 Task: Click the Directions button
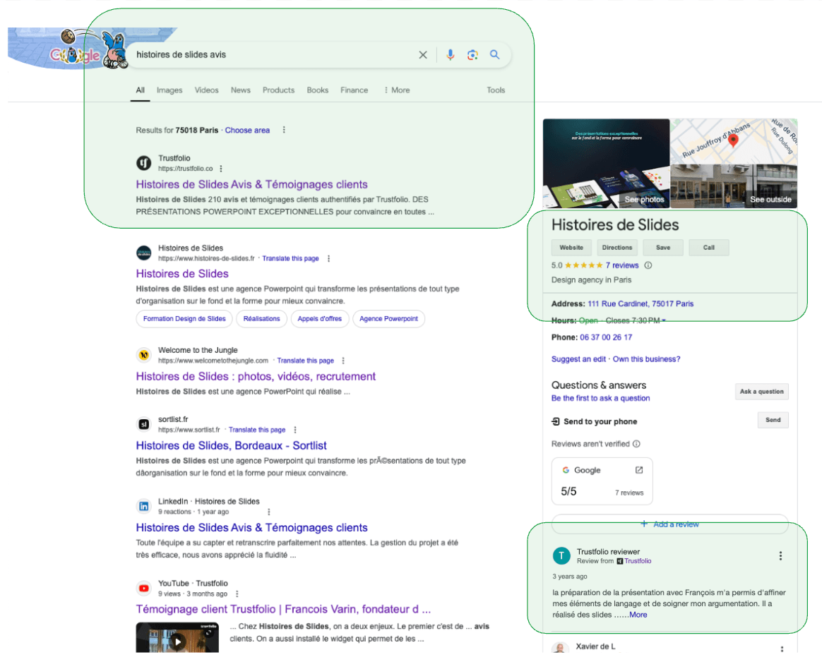[617, 247]
